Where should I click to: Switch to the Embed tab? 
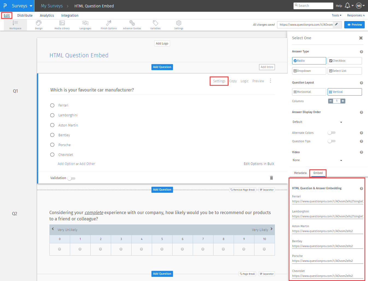coord(318,173)
